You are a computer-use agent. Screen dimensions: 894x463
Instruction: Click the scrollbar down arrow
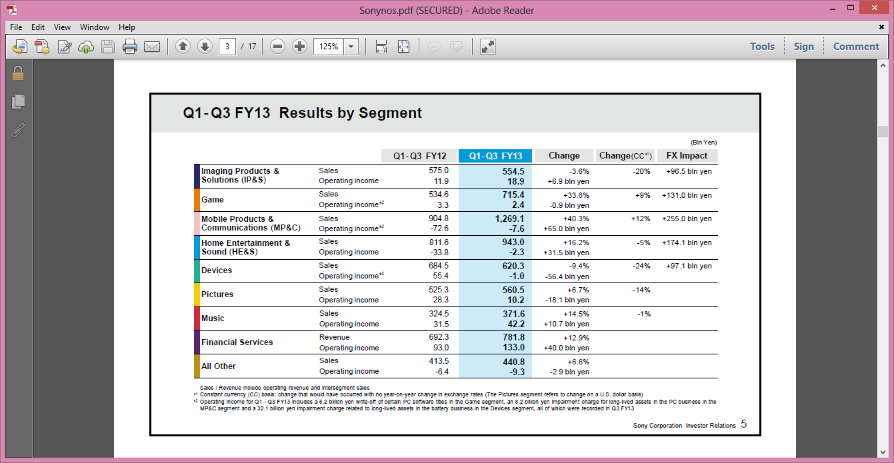point(883,451)
